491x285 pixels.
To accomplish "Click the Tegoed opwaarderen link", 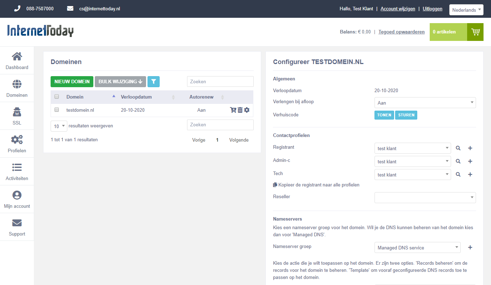I will tap(402, 32).
